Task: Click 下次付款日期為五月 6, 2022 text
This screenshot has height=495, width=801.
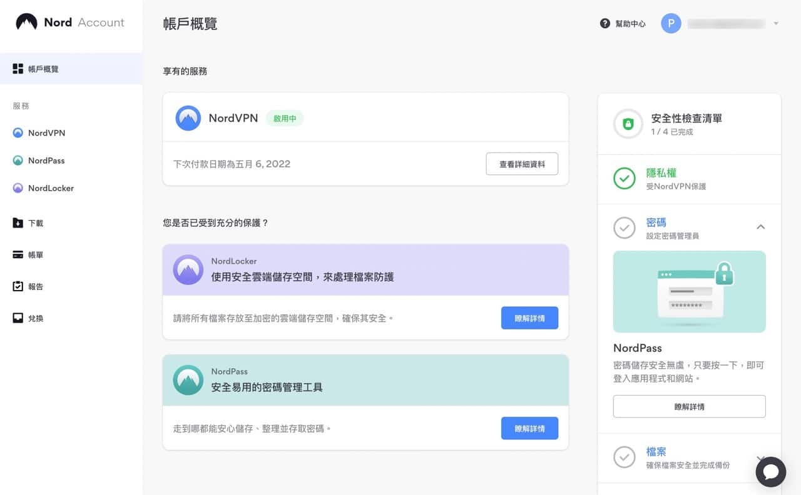Action: 232,164
